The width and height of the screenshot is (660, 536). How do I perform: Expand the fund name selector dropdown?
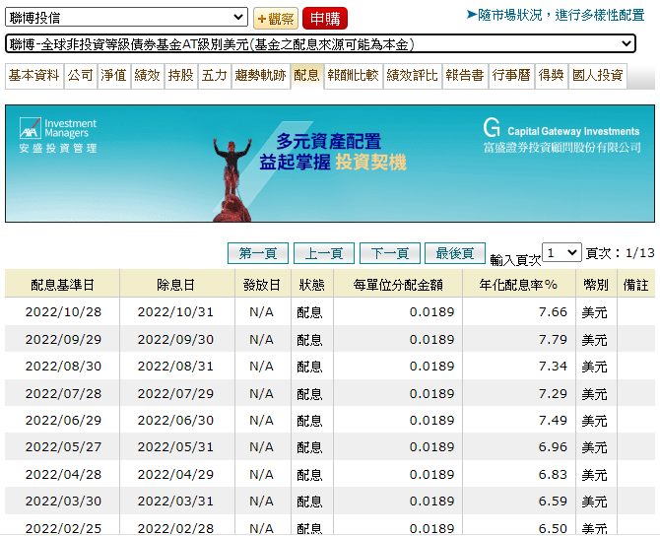(x=320, y=43)
